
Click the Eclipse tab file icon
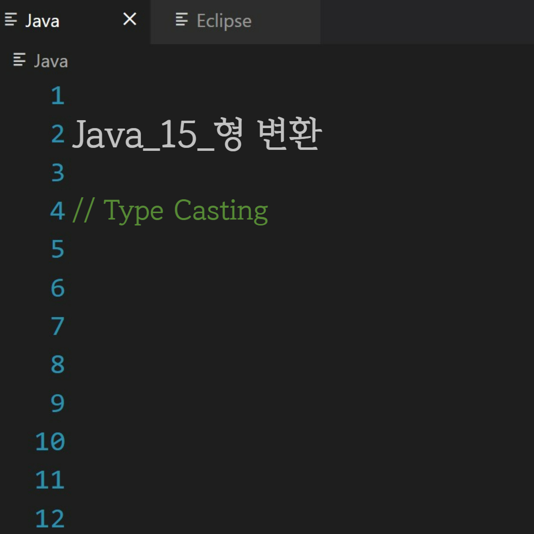pyautogui.click(x=182, y=19)
